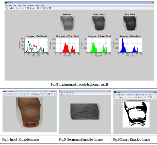Open the File menu in Figure 7

(116, 95)
